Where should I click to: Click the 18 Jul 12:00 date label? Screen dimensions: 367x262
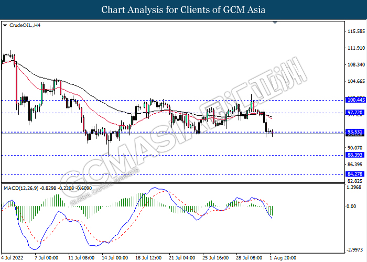coord(148,258)
